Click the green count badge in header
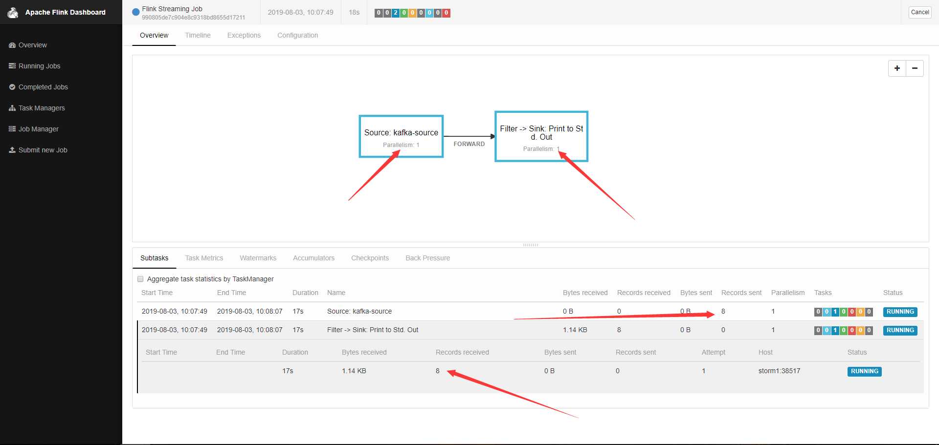Screen dimensions: 939x445 click(x=404, y=13)
